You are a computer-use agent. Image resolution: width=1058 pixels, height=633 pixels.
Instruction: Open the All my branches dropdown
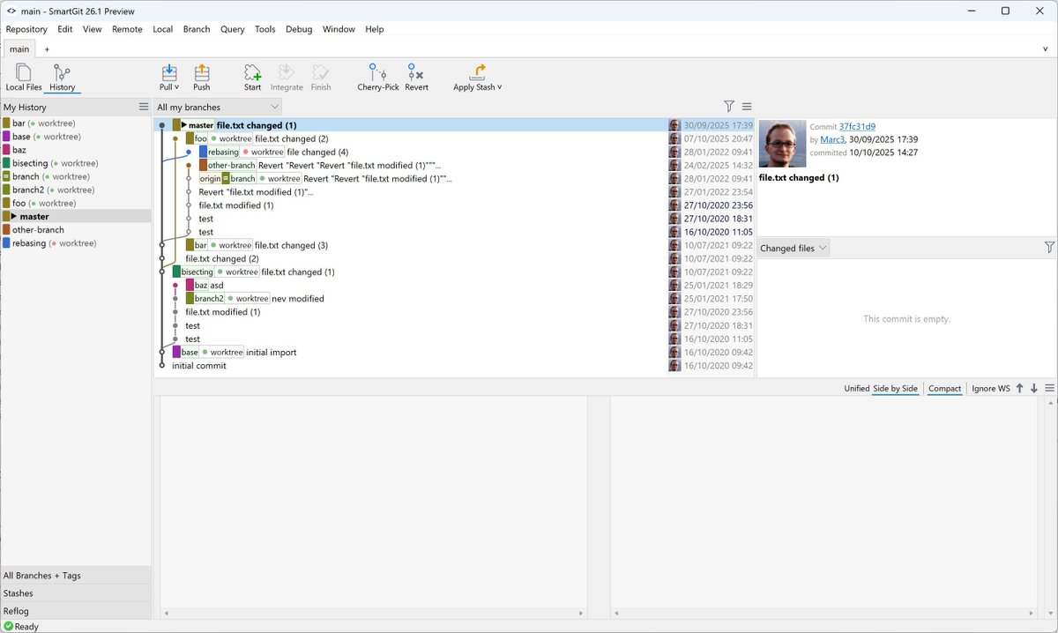(x=218, y=107)
